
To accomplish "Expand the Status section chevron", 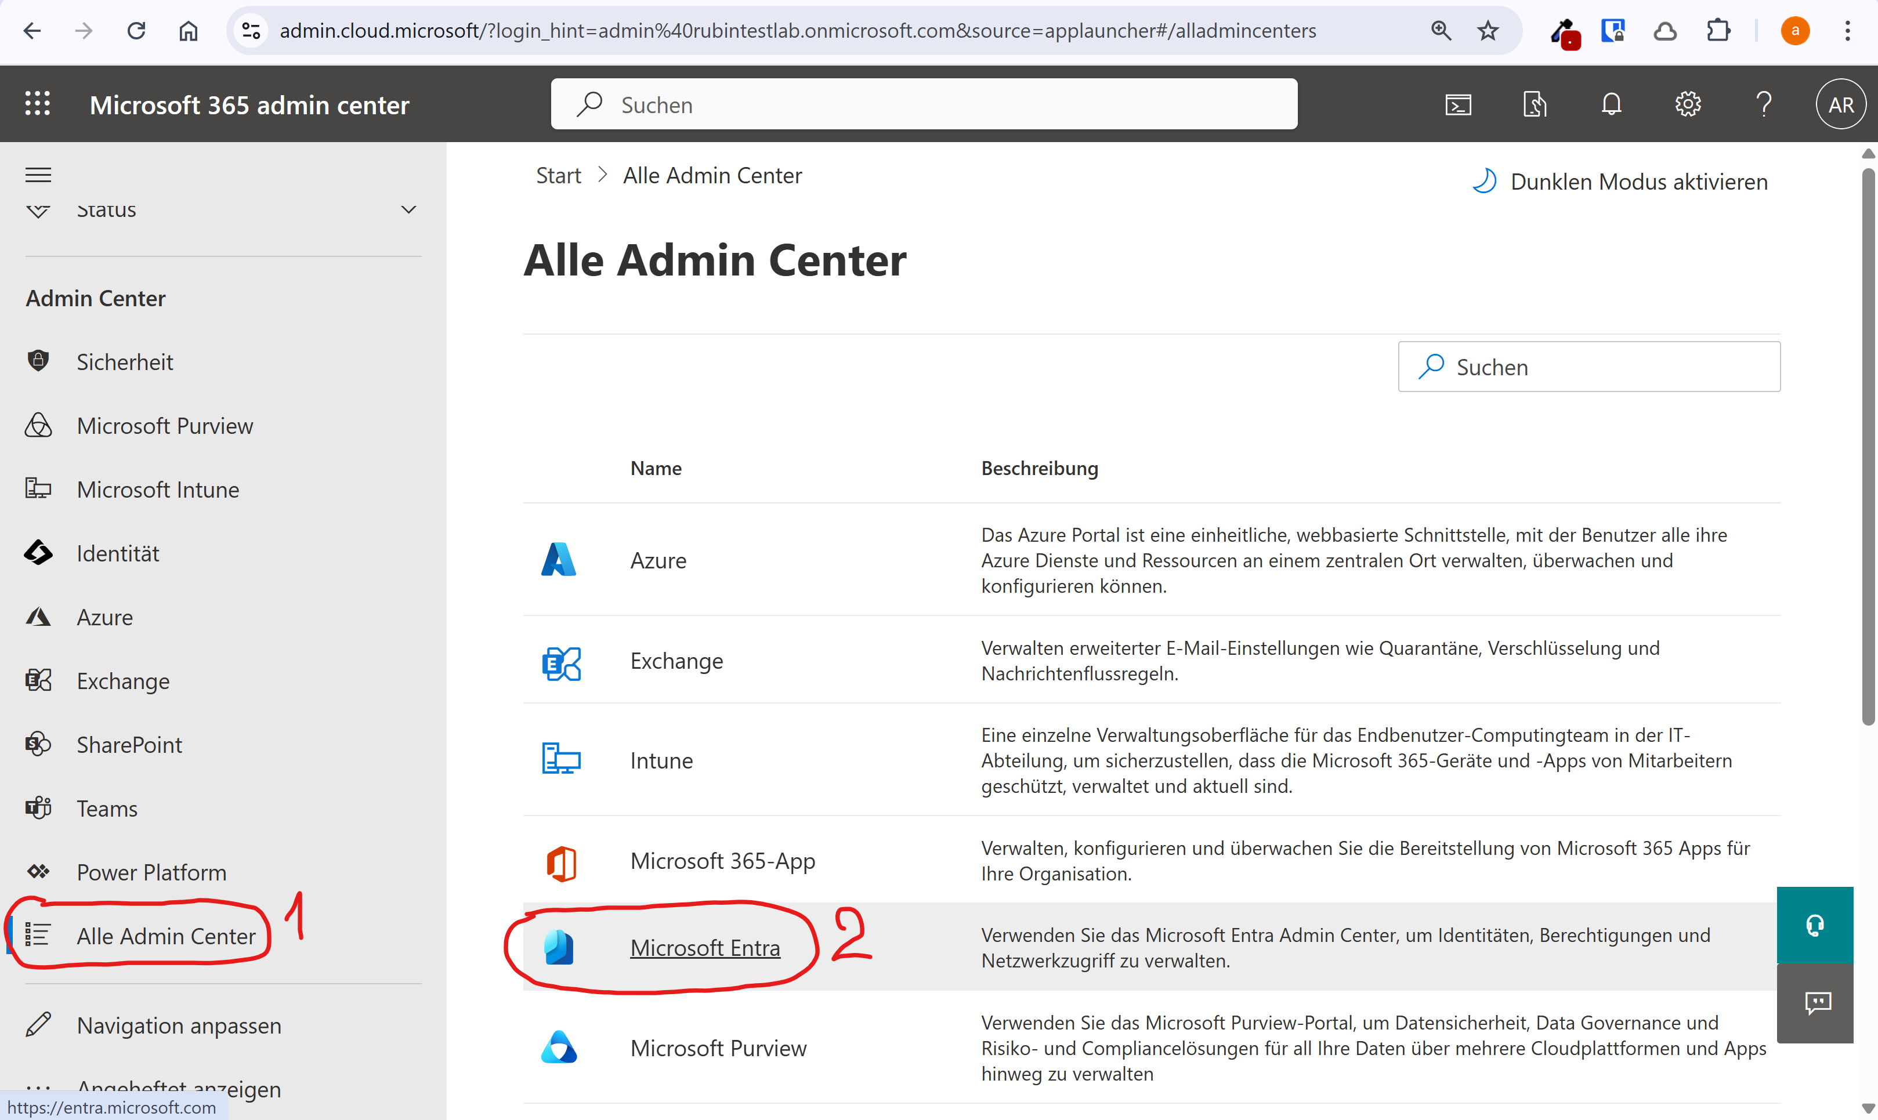I will 408,209.
